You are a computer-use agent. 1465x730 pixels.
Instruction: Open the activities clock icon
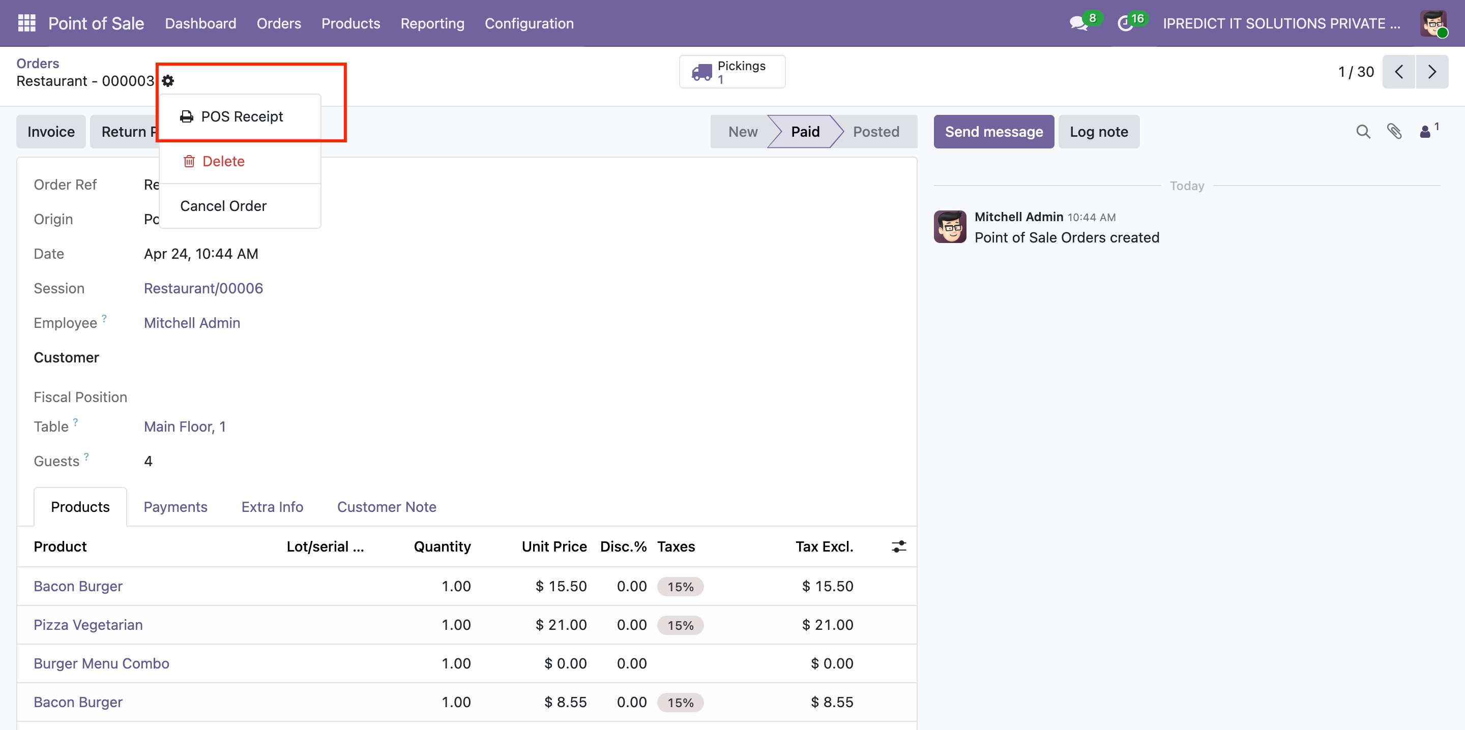[1126, 23]
